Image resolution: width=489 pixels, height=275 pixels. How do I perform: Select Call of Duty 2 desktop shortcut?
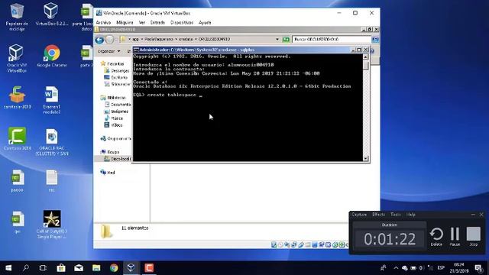52,225
